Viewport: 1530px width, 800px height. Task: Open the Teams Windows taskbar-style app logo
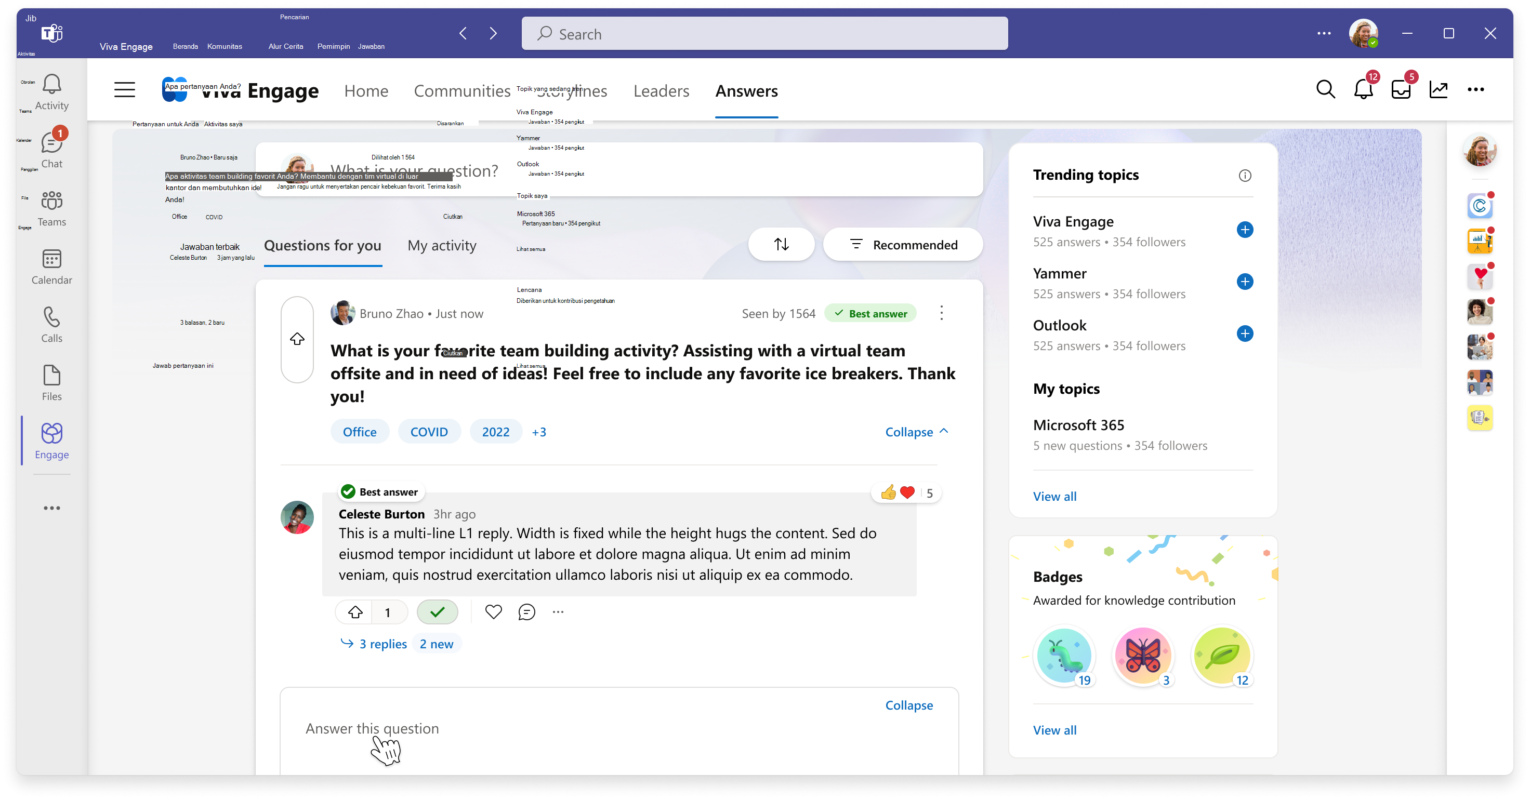click(51, 33)
